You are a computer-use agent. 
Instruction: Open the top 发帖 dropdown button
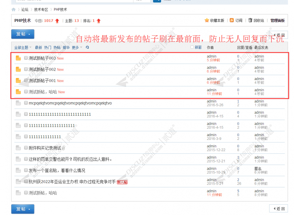pyautogui.click(x=23, y=34)
